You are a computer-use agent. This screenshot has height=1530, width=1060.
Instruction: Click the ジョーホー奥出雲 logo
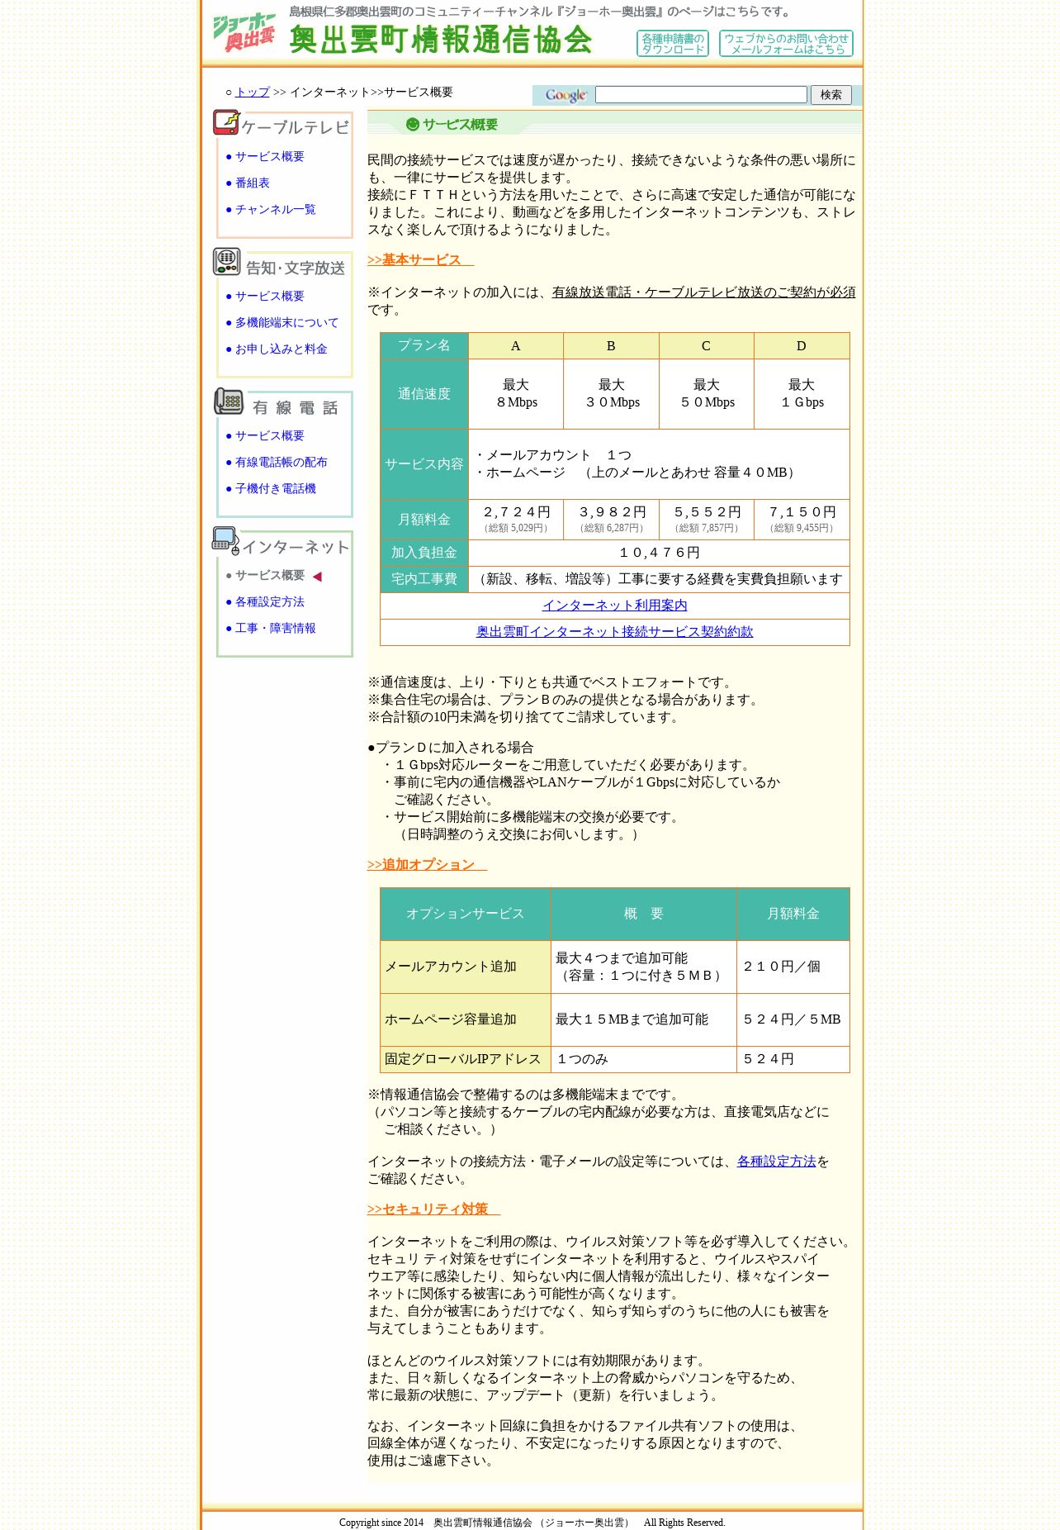coord(244,32)
